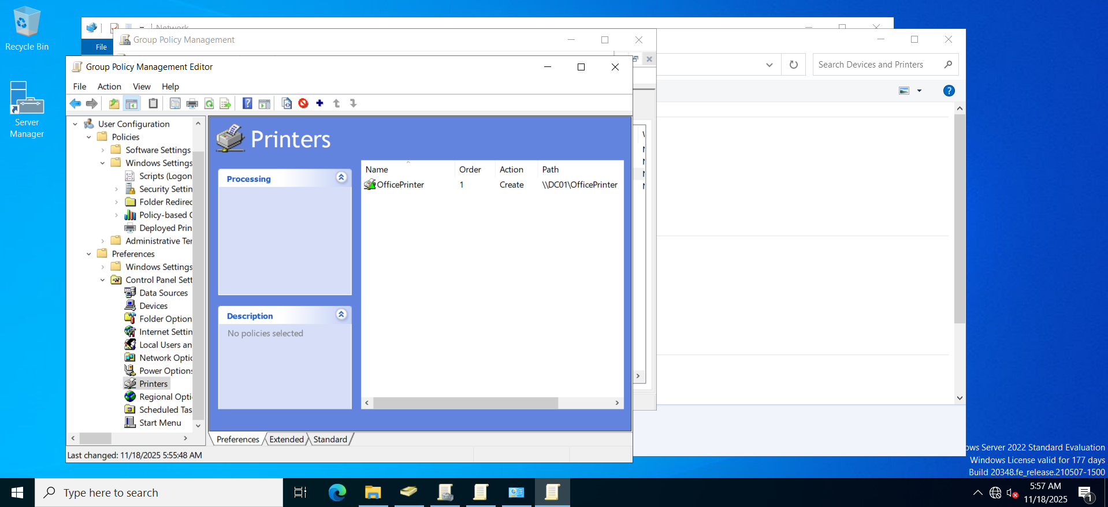The height and width of the screenshot is (507, 1108).
Task: Collapse Windows Settings under Policies
Action: 103,163
